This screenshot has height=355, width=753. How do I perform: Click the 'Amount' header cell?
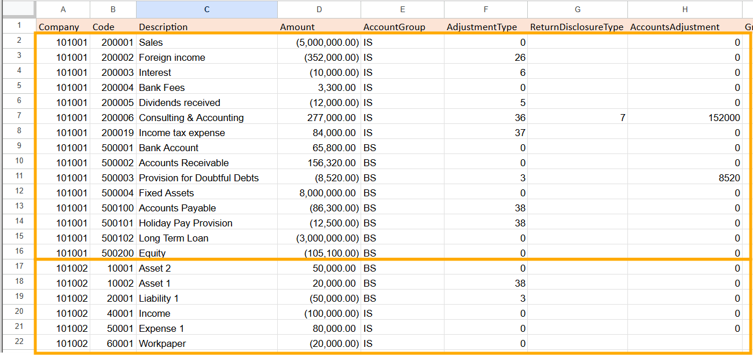coord(319,27)
